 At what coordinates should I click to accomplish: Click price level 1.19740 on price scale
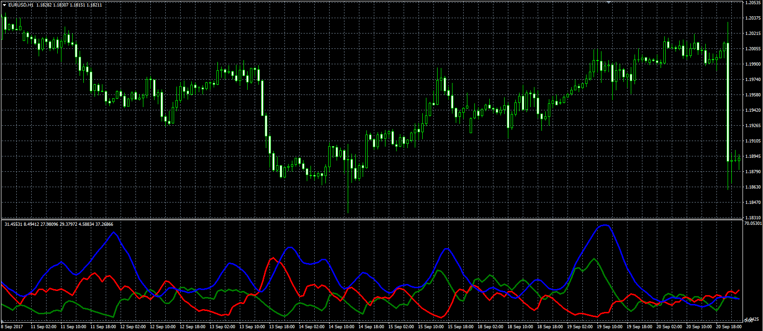[x=753, y=80]
